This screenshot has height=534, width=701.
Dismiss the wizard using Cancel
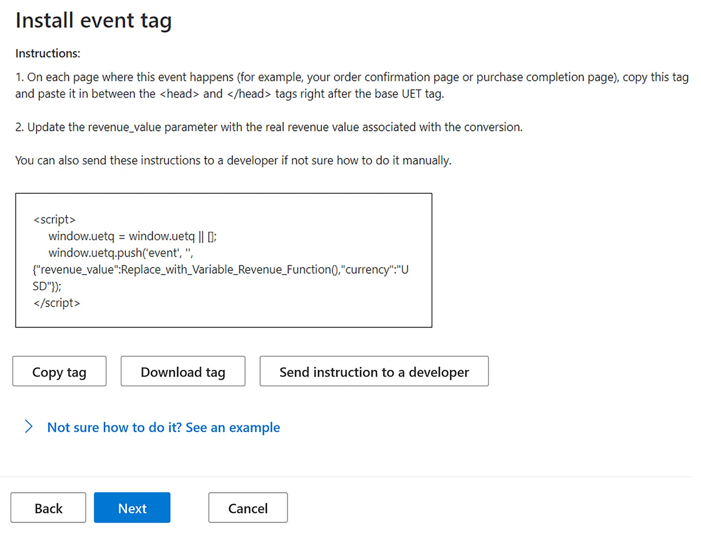[x=247, y=508]
